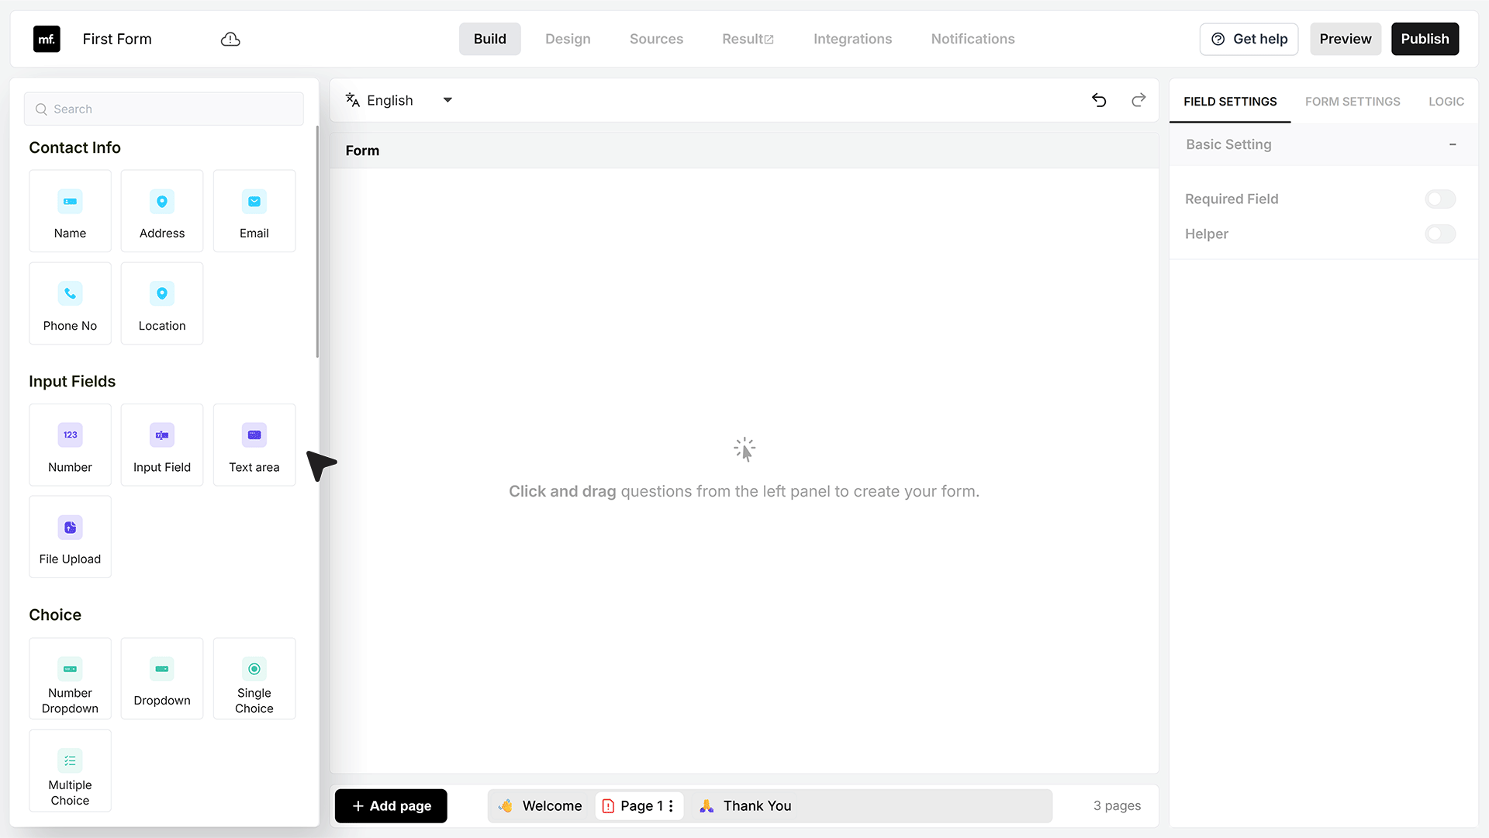Switch to the Sources tab

(656, 39)
